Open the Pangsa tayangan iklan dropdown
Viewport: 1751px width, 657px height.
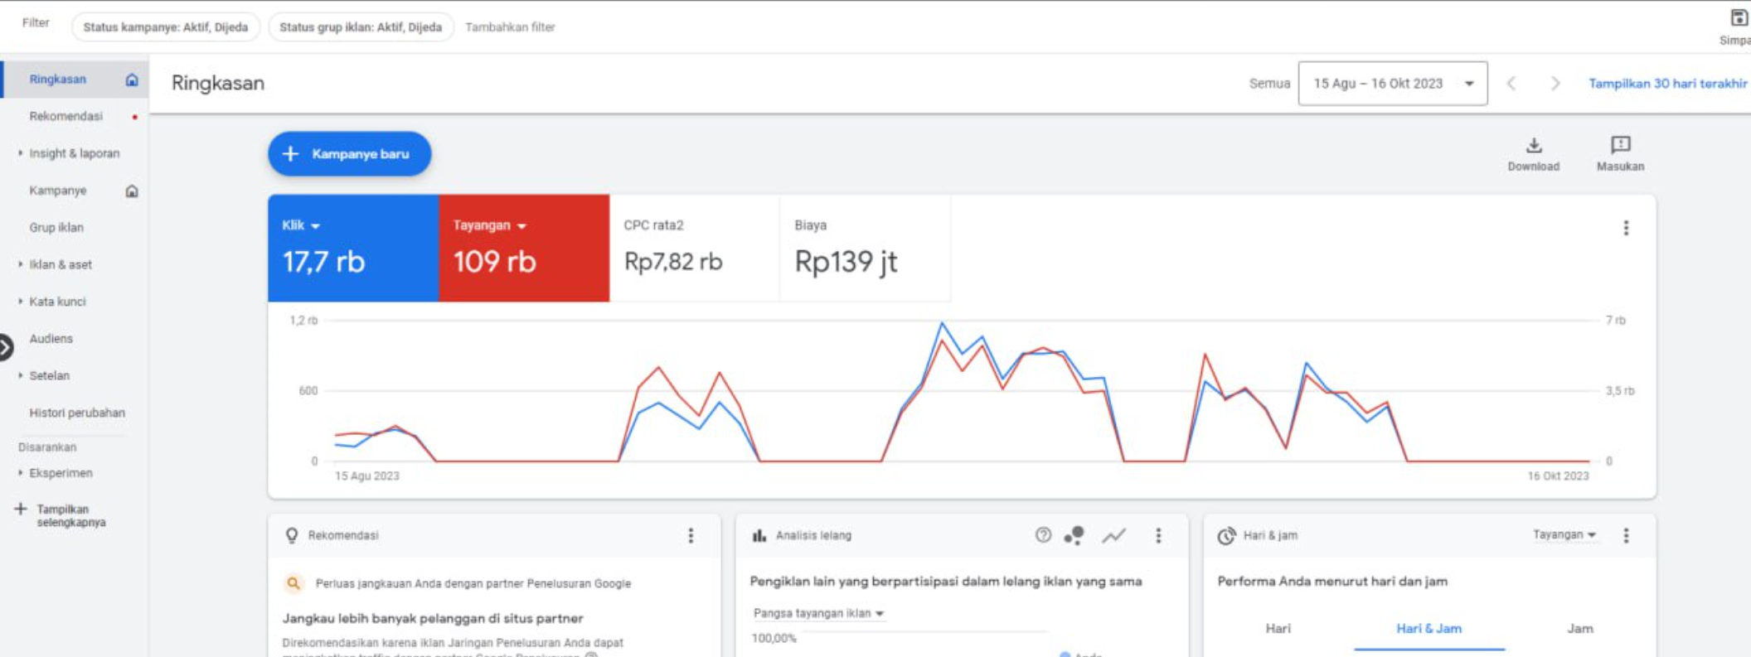pyautogui.click(x=817, y=613)
